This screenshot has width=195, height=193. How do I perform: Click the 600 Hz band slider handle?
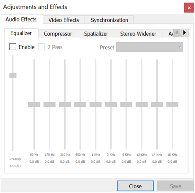pyautogui.click(x=80, y=104)
